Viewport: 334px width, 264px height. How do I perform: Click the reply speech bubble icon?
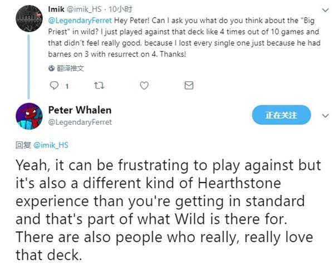[54, 85]
